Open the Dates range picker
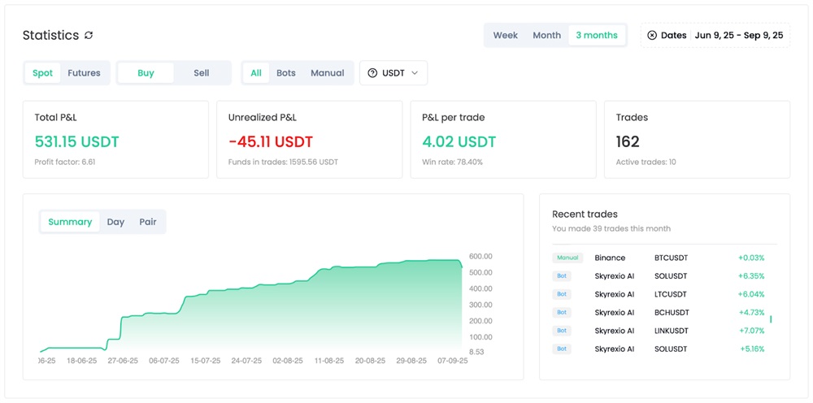 pyautogui.click(x=715, y=35)
